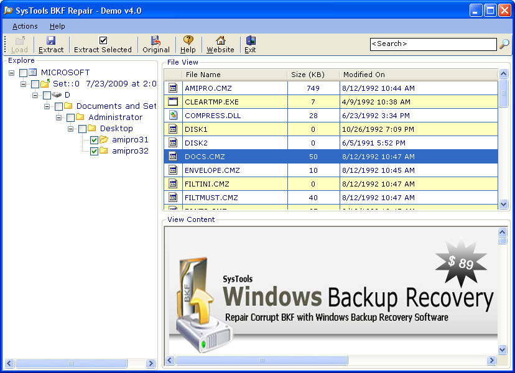
Task: Collapse the Administrator folder node
Action: point(59,117)
